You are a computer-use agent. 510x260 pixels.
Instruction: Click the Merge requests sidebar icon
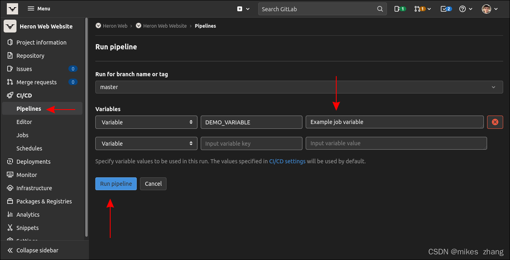[x=10, y=82]
